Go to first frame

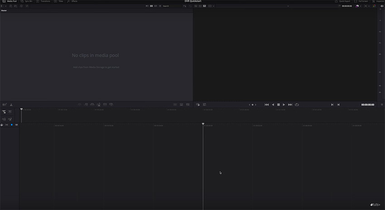click(x=267, y=104)
